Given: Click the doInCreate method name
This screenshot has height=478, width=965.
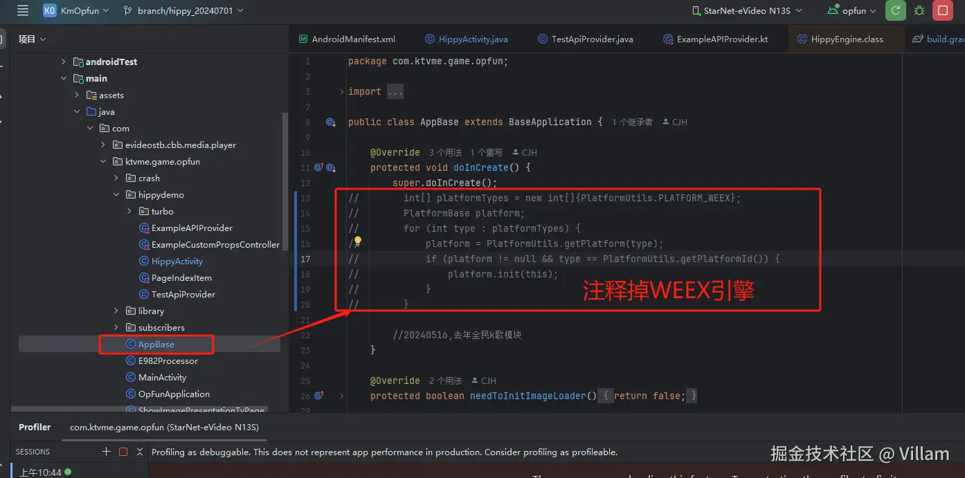Looking at the screenshot, I should pyautogui.click(x=481, y=167).
